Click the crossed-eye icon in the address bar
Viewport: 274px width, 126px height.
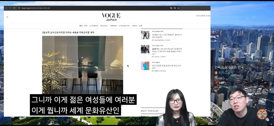tap(175, 8)
